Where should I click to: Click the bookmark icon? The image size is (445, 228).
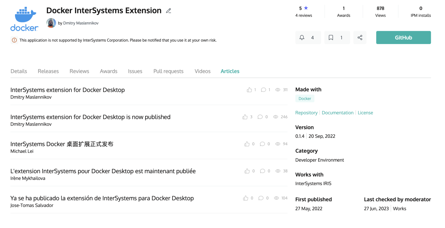(331, 38)
